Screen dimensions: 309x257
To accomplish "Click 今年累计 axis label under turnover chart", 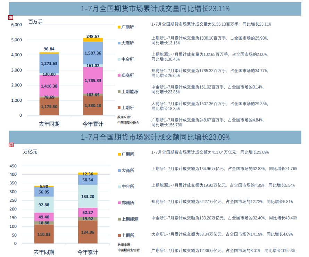I will (x=88, y=252).
